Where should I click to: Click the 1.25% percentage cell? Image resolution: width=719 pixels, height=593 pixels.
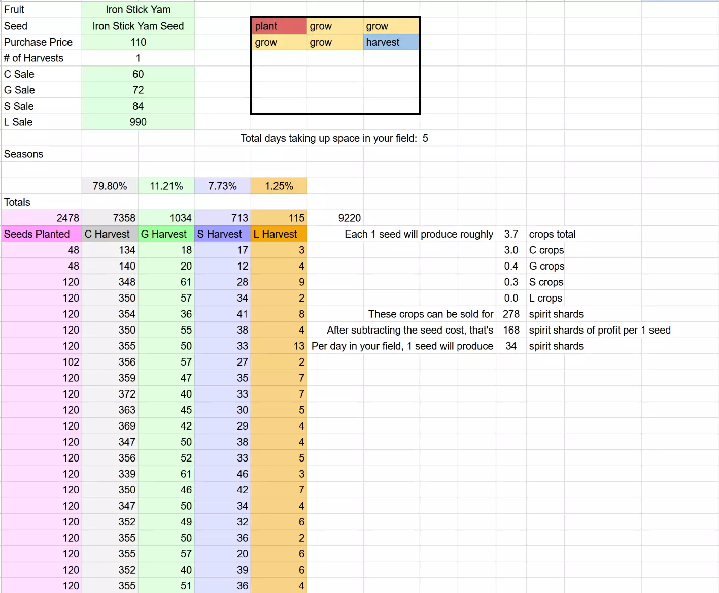coord(279,186)
